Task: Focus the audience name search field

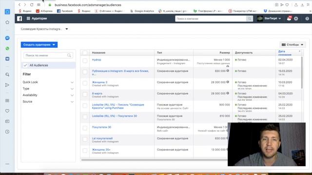Action: click(48, 55)
